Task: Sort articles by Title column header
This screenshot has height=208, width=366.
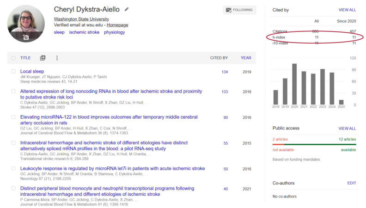Action: coord(25,58)
